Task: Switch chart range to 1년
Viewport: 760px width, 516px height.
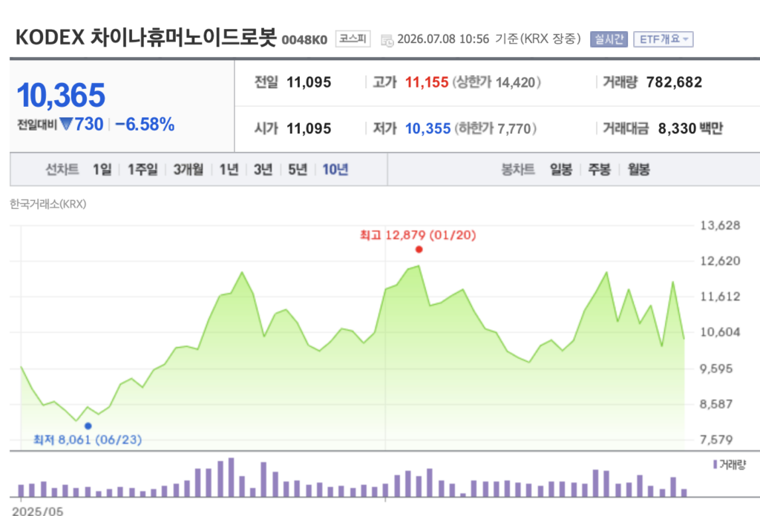Action: click(229, 170)
